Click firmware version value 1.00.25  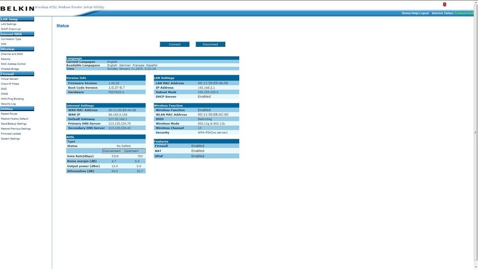point(114,83)
